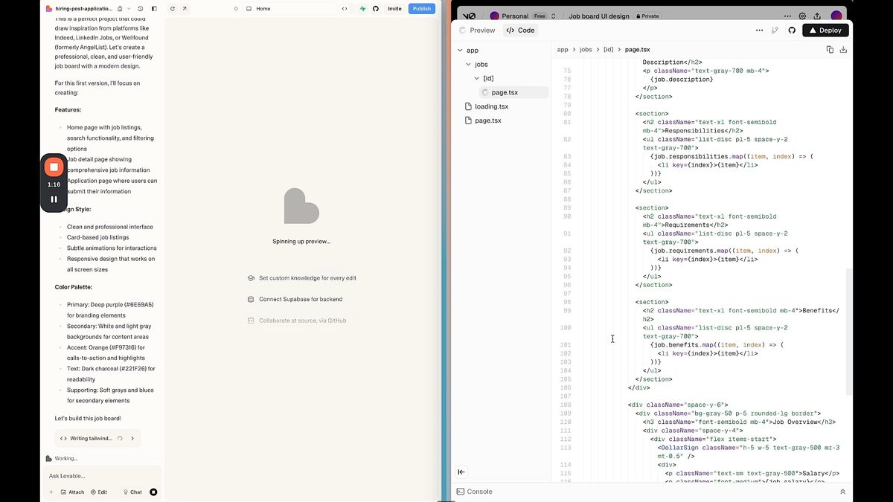Click the lock privacy icon in Lovable header
This screenshot has width=893, height=502.
point(120,9)
